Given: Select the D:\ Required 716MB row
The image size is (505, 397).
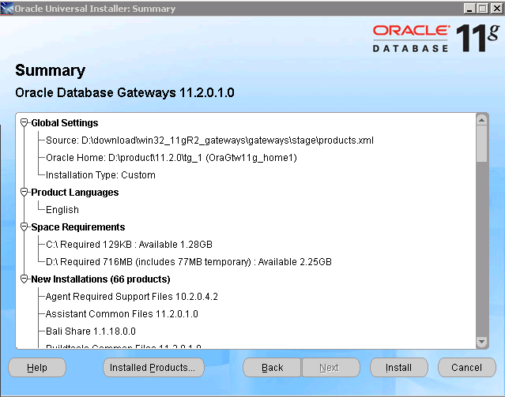Looking at the screenshot, I should pyautogui.click(x=189, y=262).
